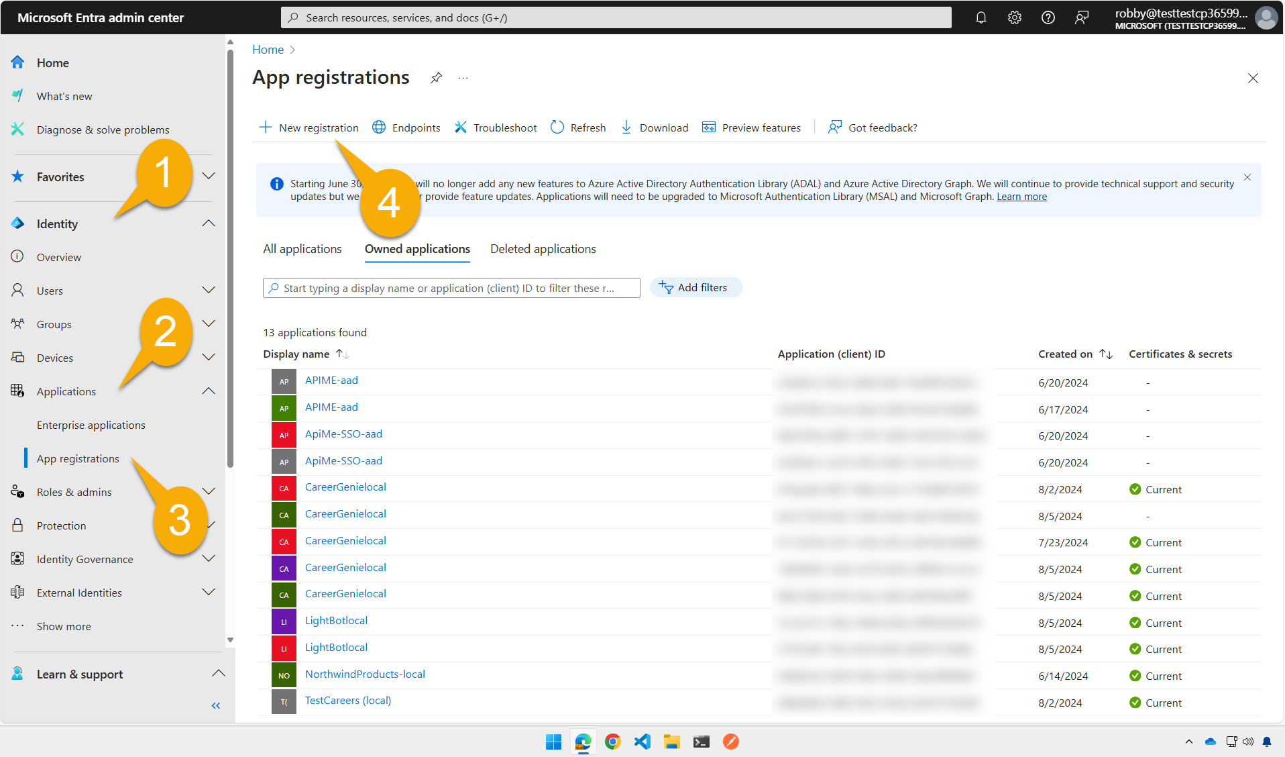This screenshot has width=1285, height=757.
Task: Click the top search resources bar
Action: (616, 17)
